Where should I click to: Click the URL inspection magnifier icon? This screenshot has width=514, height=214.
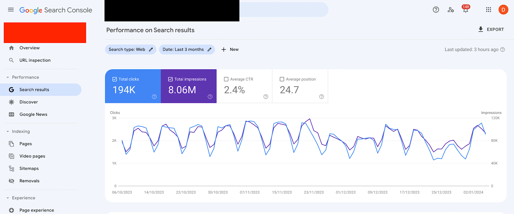point(12,60)
